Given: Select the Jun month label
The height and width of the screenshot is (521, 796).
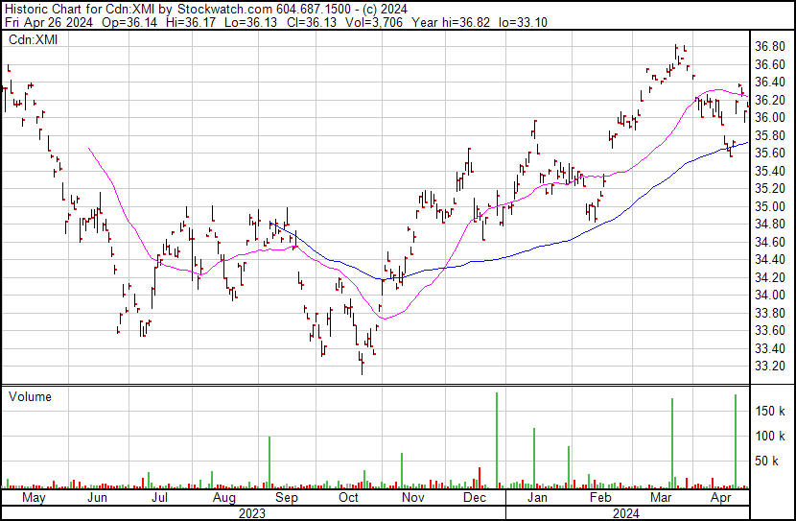Looking at the screenshot, I should pos(97,497).
